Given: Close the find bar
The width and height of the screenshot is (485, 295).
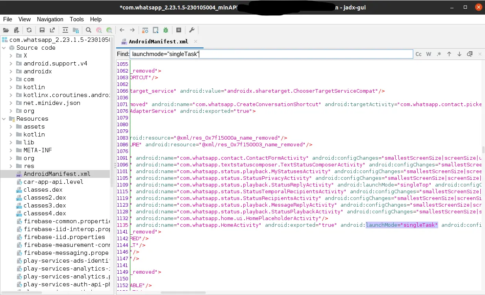Looking at the screenshot, I should point(480,54).
